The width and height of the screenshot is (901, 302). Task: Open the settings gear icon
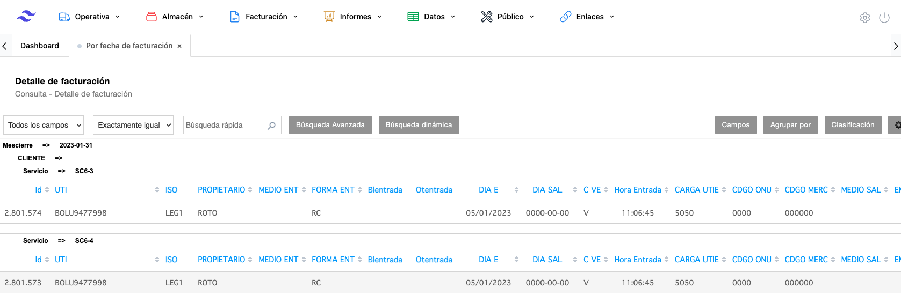[x=864, y=18]
